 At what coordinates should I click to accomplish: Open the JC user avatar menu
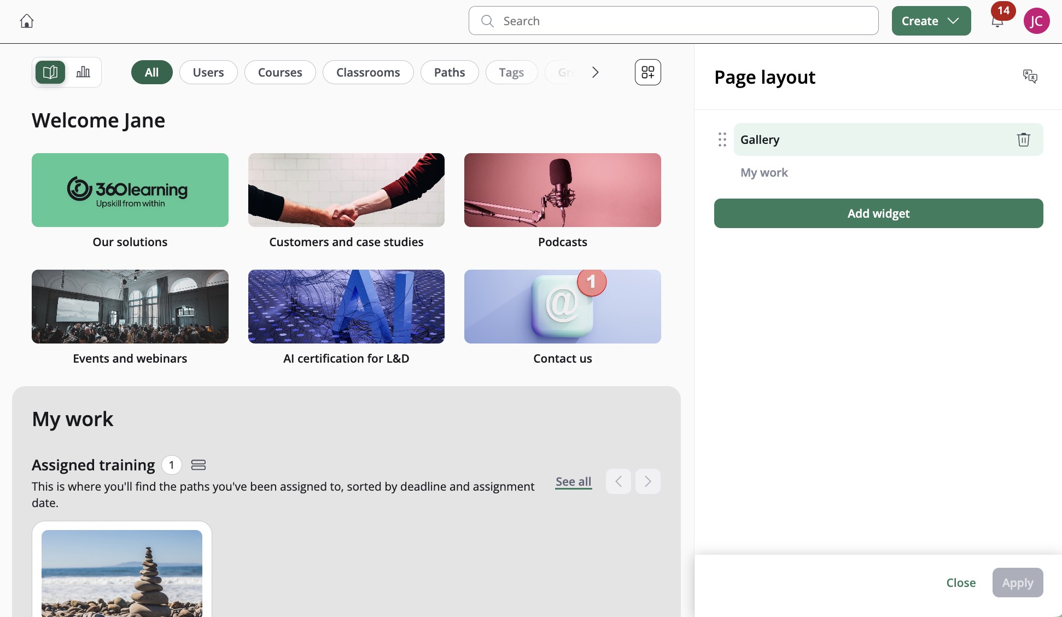pos(1036,21)
